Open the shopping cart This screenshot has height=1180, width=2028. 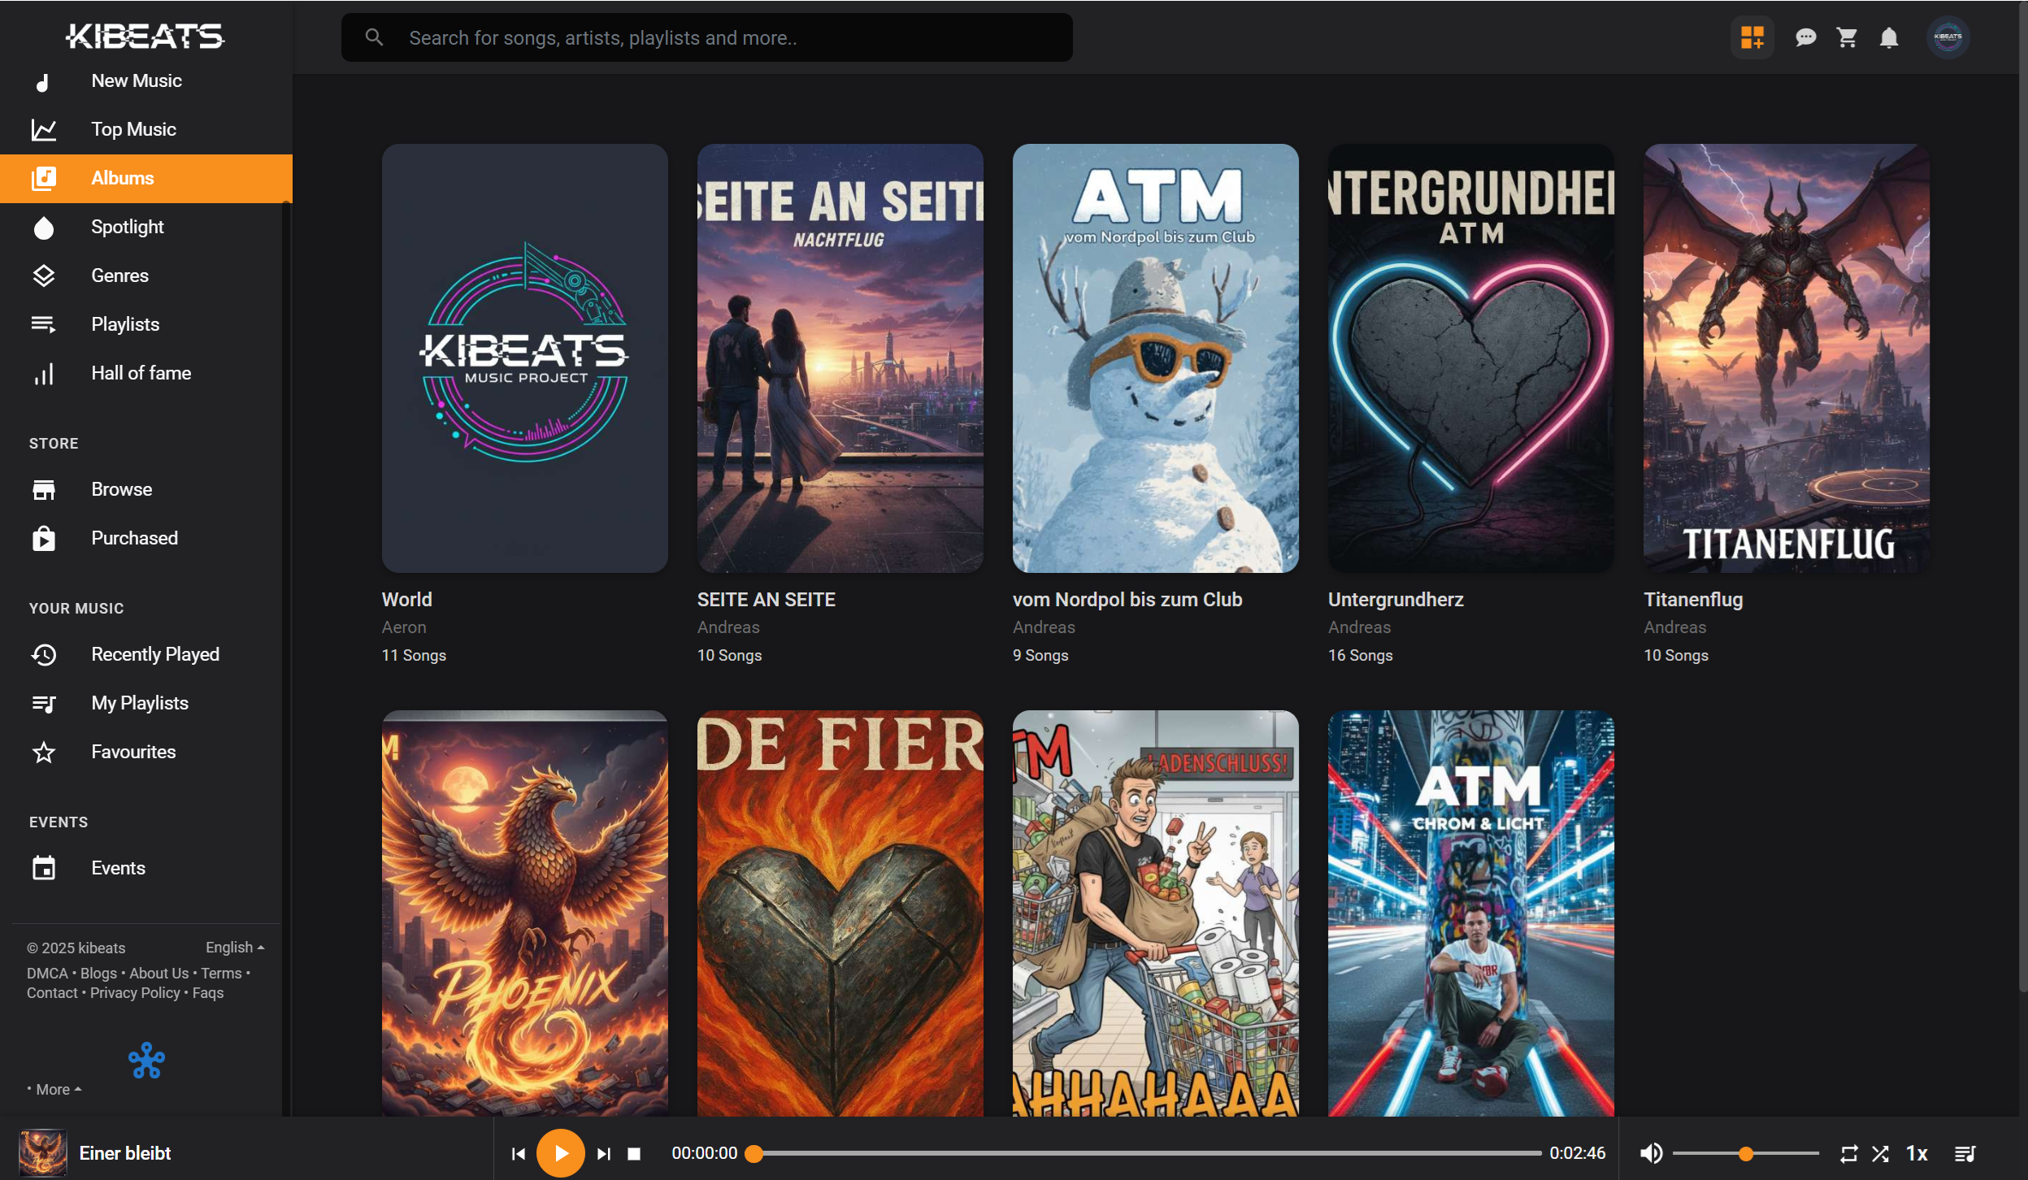[x=1847, y=37]
